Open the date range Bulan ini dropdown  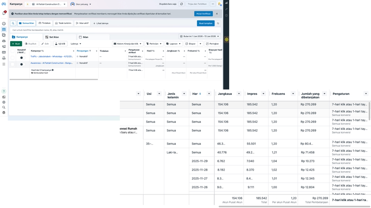point(200,36)
